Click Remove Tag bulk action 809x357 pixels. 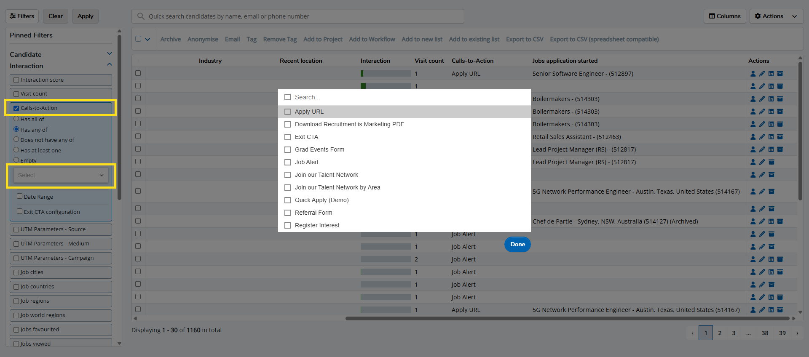pyautogui.click(x=280, y=39)
